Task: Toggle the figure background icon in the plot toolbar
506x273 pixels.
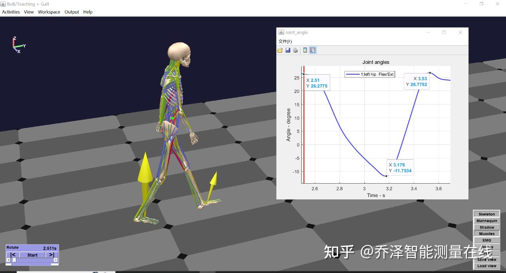Action: pos(304,50)
